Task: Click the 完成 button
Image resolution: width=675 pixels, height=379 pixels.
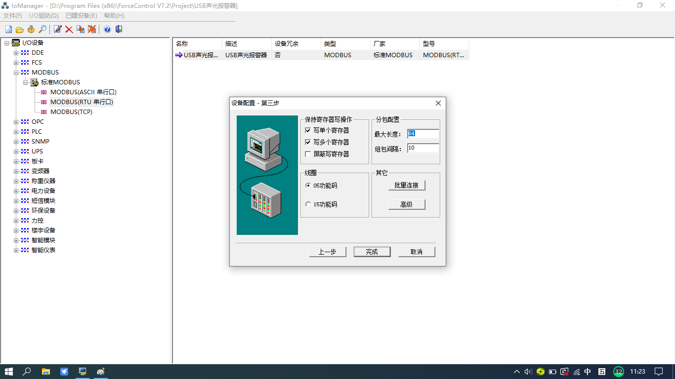Action: tap(372, 252)
